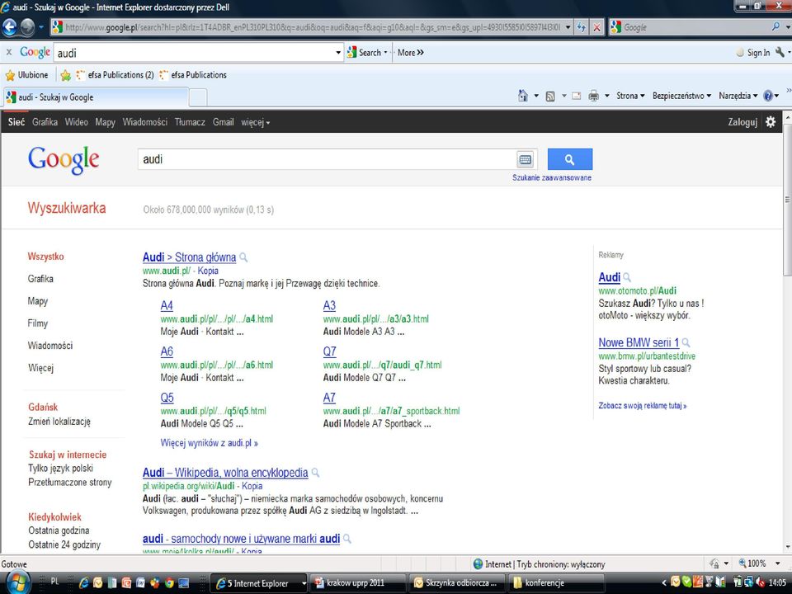792x594 pixels.
Task: Click the blue Google search button
Action: click(570, 159)
